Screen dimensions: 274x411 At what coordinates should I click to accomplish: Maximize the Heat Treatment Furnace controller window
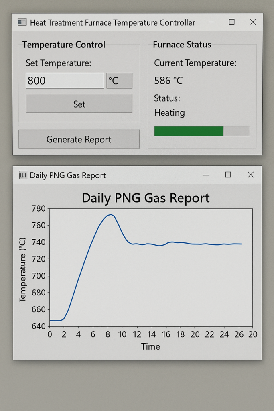click(232, 22)
